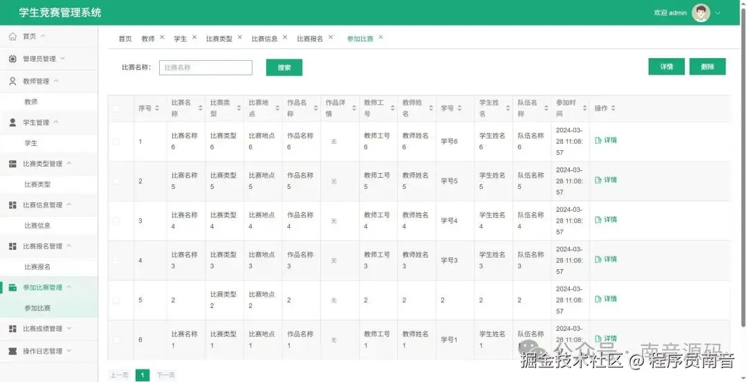The height and width of the screenshot is (382, 747).
Task: Switch to the 比赛信息 tab
Action: (x=264, y=39)
